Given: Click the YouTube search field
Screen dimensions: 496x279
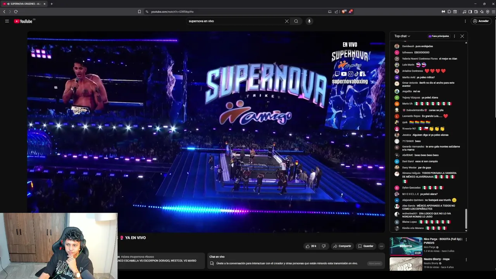Looking at the screenshot, I should (x=235, y=21).
